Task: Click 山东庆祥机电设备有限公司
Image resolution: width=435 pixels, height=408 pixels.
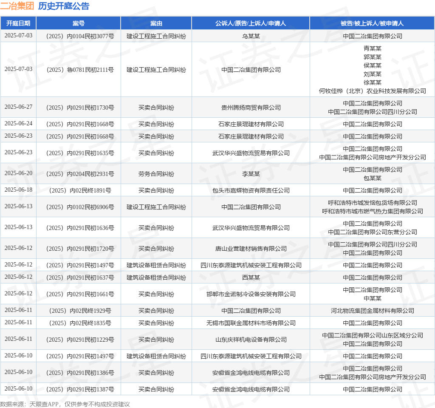Action: 251,340
